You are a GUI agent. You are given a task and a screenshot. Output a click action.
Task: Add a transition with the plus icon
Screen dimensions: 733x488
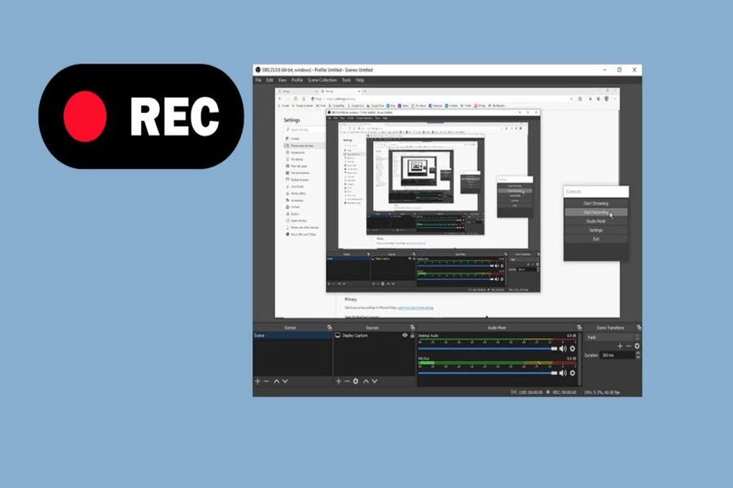620,346
